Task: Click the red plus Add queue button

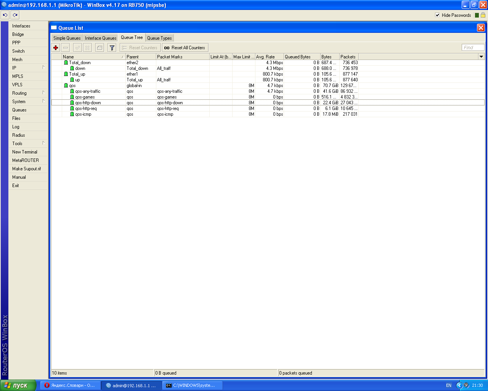Action: pos(56,48)
